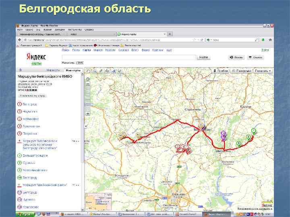Click the page reload icon in the address bar
Screen dimensions: 290x217
(x=202, y=40)
